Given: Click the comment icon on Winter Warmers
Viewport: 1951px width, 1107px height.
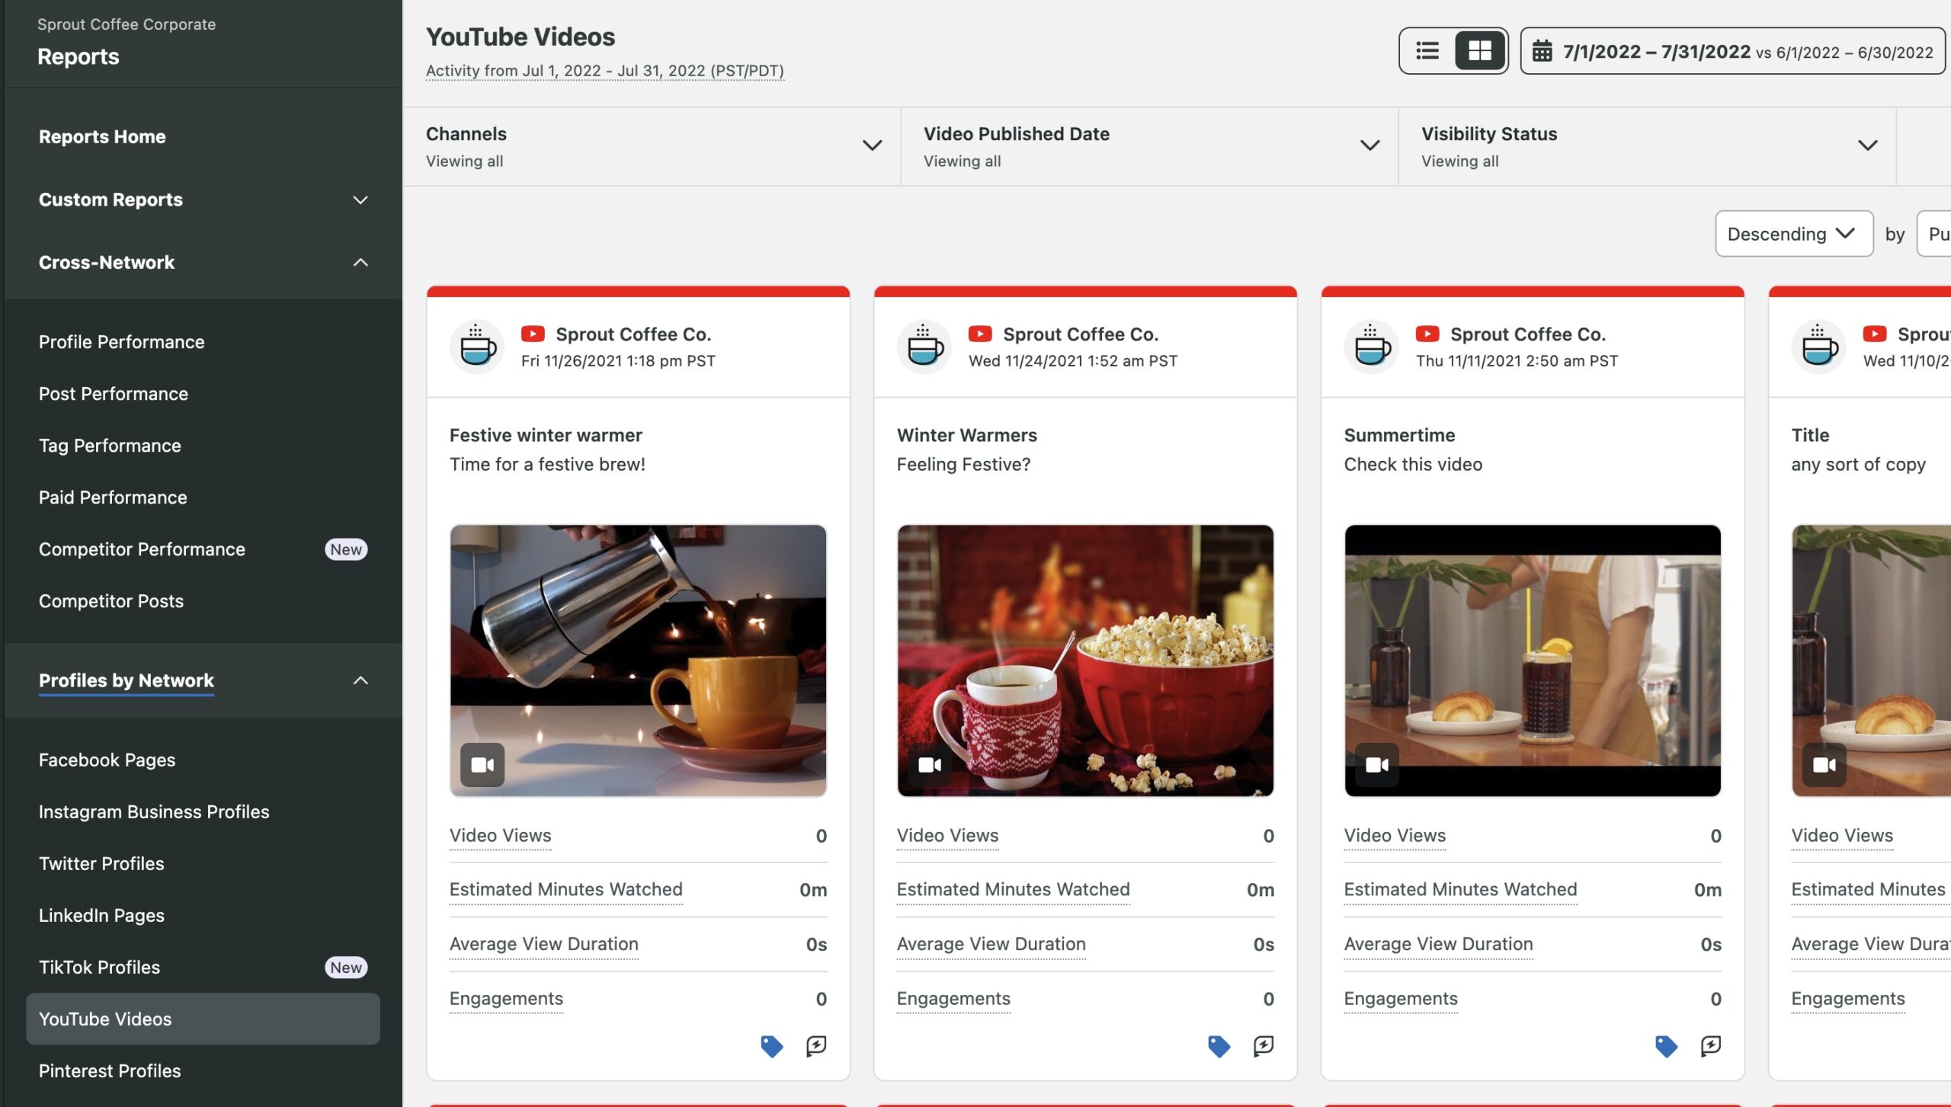Looking at the screenshot, I should 1264,1044.
